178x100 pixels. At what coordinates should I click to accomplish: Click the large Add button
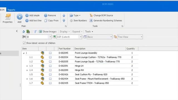(19, 18)
